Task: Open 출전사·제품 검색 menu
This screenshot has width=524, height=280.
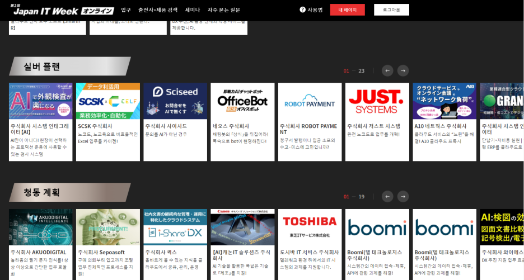Action: click(158, 10)
